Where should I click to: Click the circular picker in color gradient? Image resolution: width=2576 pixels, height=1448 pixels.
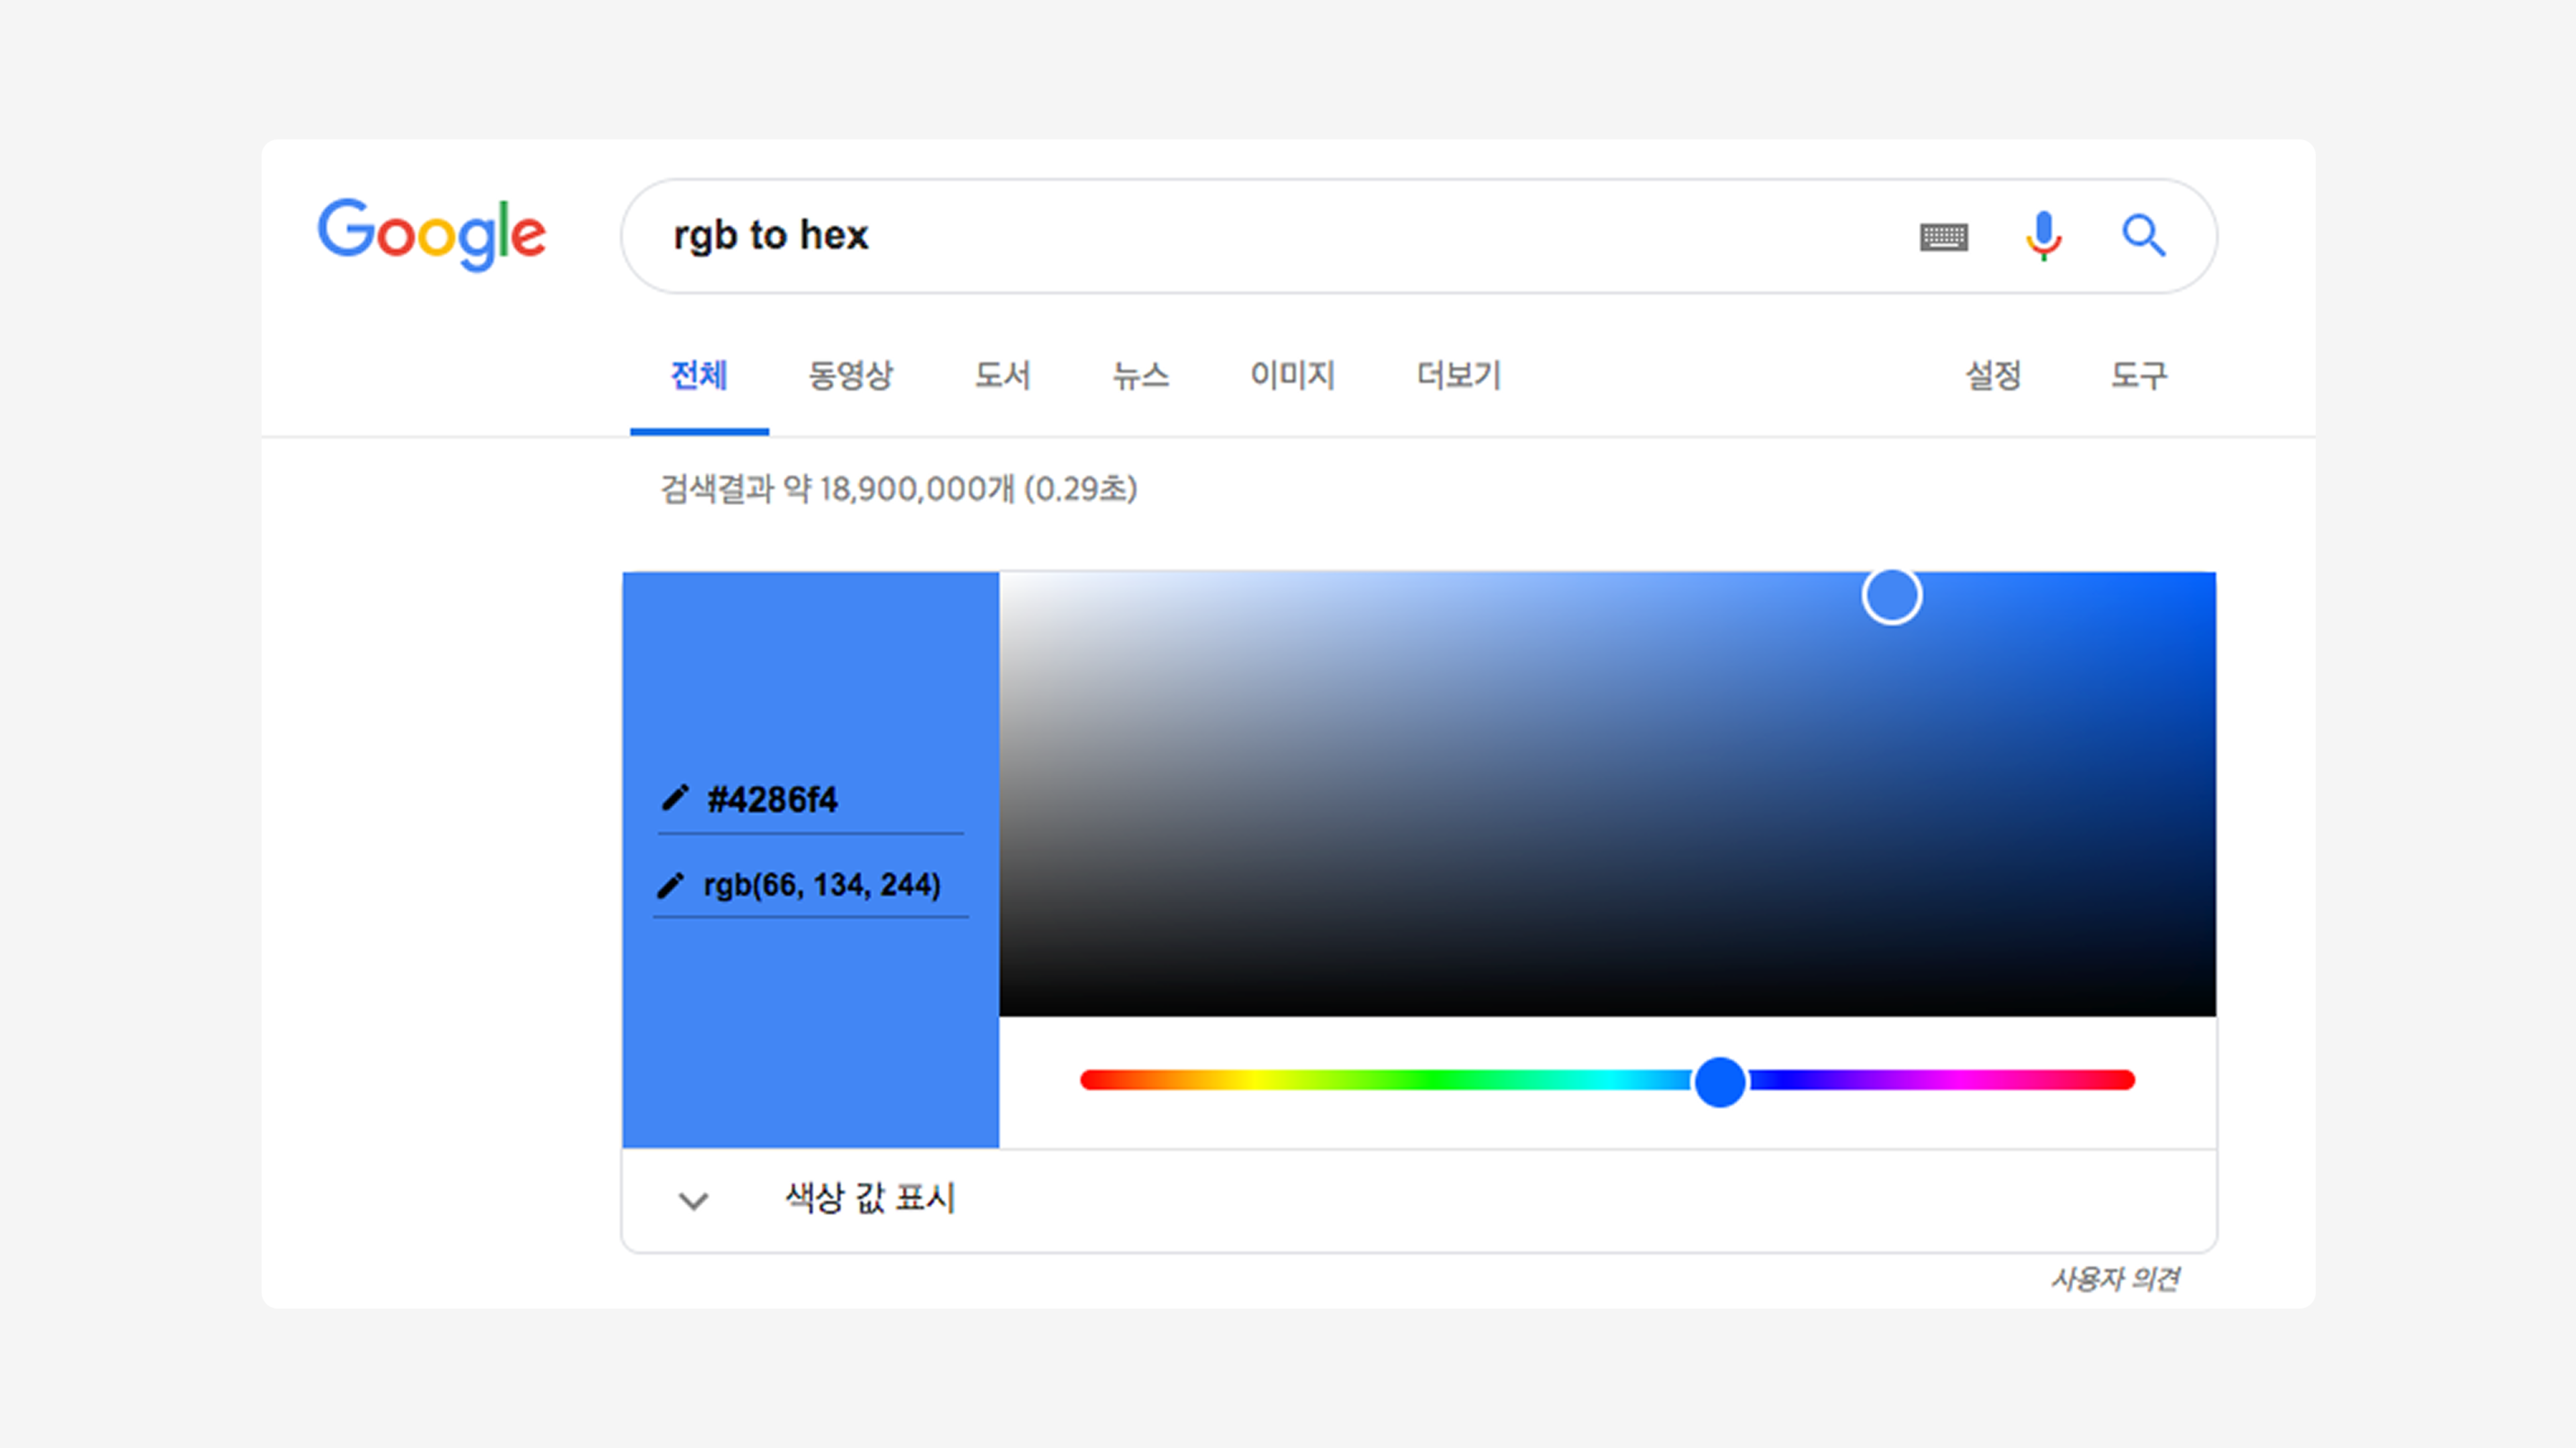[1891, 597]
